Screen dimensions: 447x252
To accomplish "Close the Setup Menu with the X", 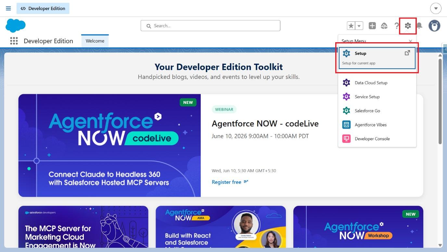I will 410,41.
